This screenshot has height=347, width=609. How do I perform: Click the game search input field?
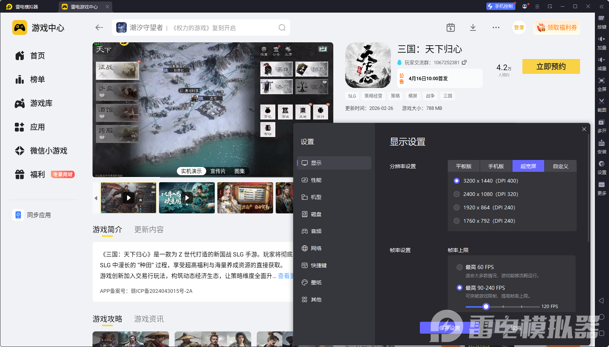pos(201,27)
